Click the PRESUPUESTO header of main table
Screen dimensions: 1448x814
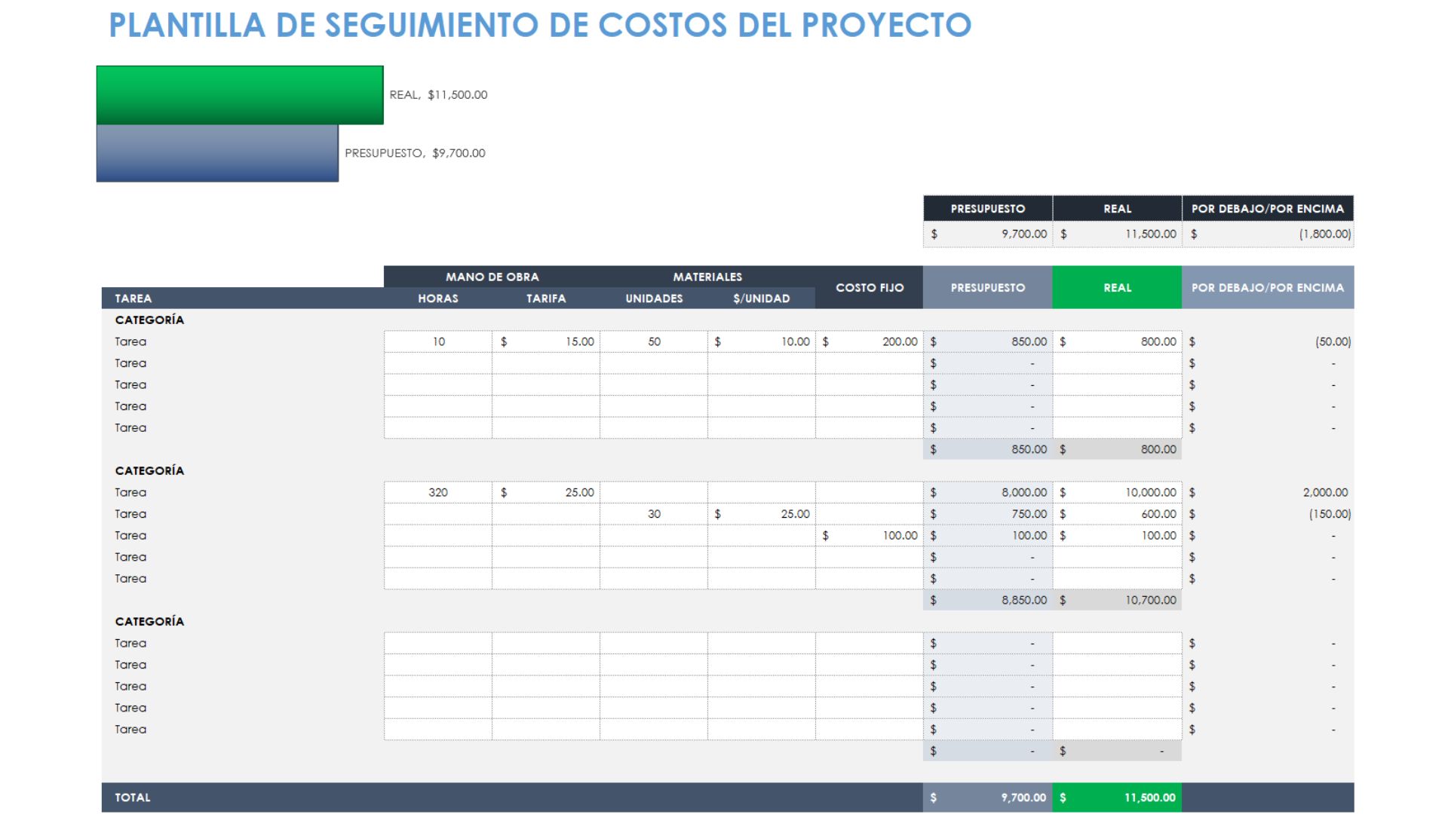[988, 287]
